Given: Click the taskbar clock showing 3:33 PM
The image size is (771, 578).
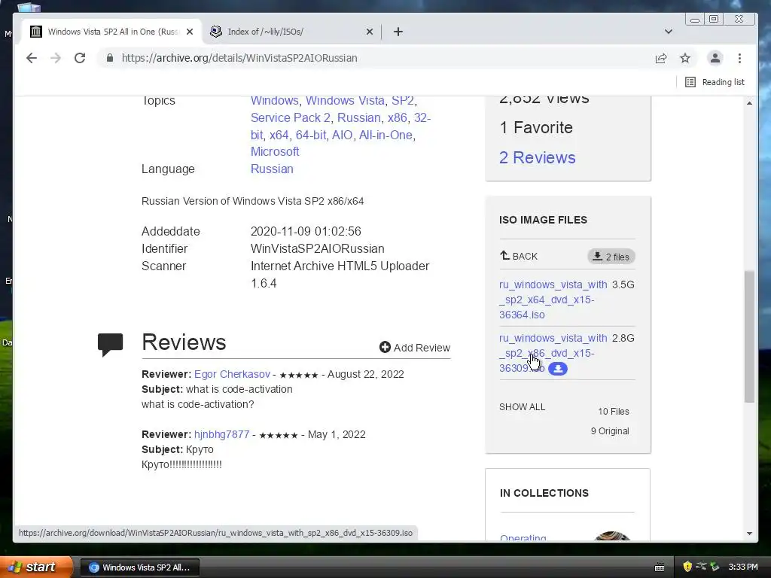Looking at the screenshot, I should tap(743, 567).
